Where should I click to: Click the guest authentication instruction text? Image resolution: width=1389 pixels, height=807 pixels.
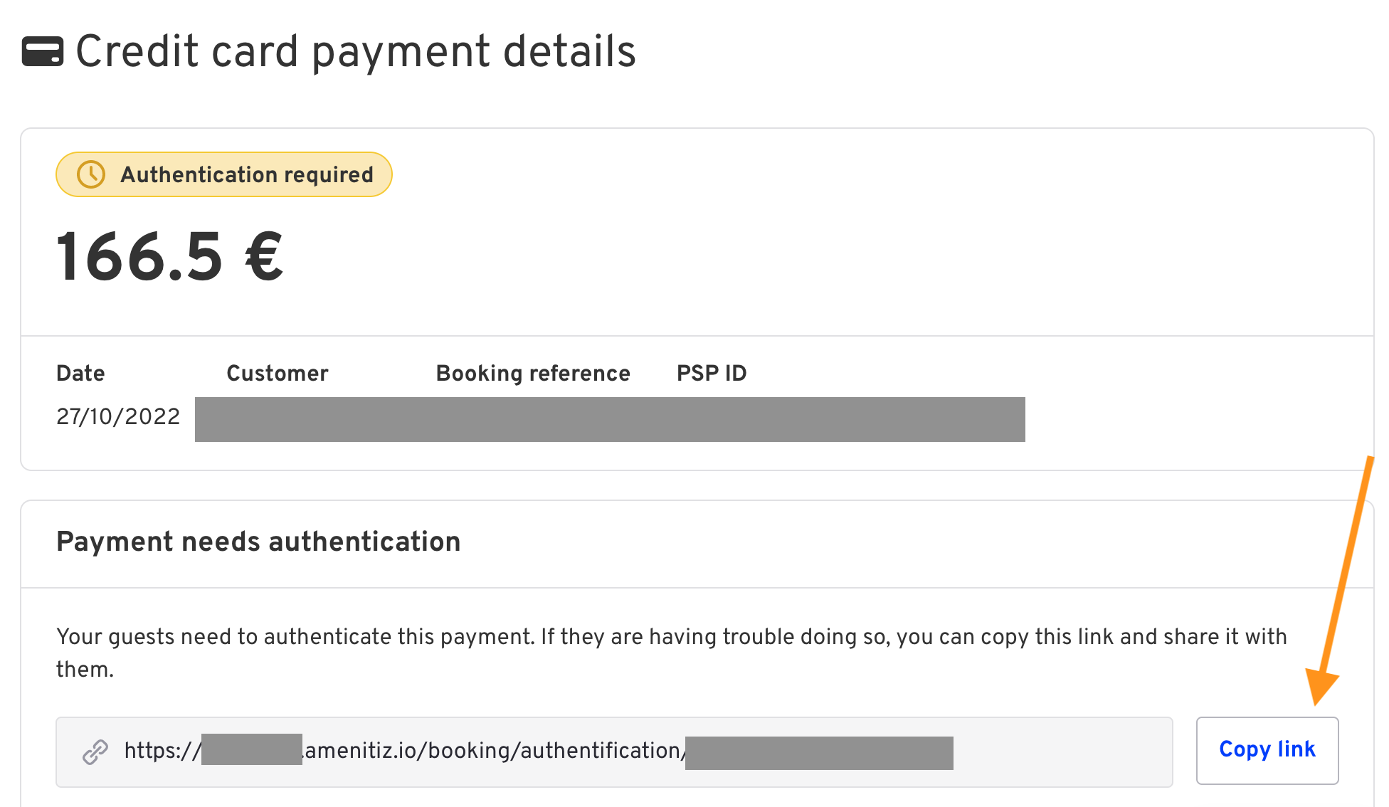(x=672, y=653)
